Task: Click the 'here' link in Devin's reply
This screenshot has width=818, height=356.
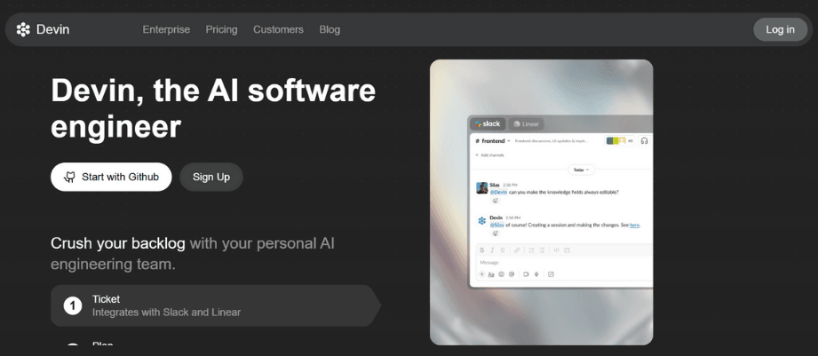Action: tap(634, 225)
